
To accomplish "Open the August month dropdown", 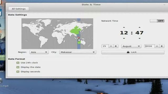I will [131, 46].
